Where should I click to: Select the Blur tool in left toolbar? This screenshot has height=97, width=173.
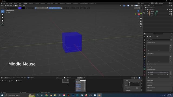[2, 14]
